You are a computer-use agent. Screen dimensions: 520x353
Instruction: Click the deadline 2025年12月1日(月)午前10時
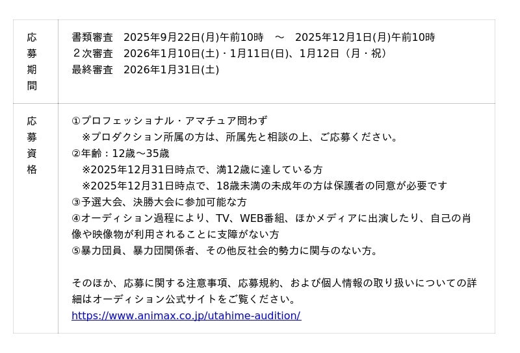365,37
